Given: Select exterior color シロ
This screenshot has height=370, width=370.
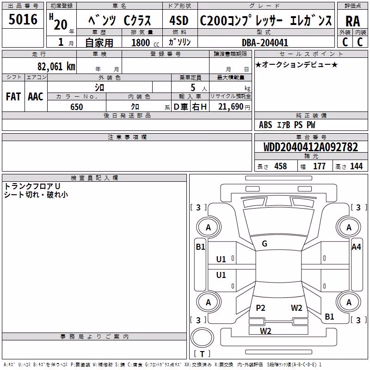Looking at the screenshot, I should (99, 87).
